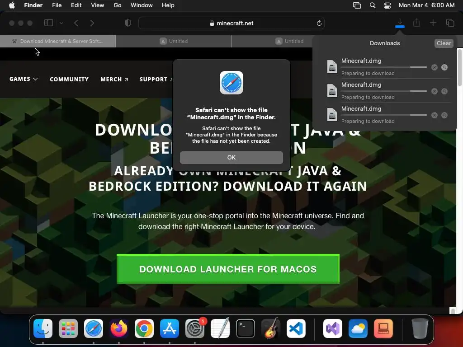
Task: Click first Minecraft.dmg file icon
Action: (332, 66)
